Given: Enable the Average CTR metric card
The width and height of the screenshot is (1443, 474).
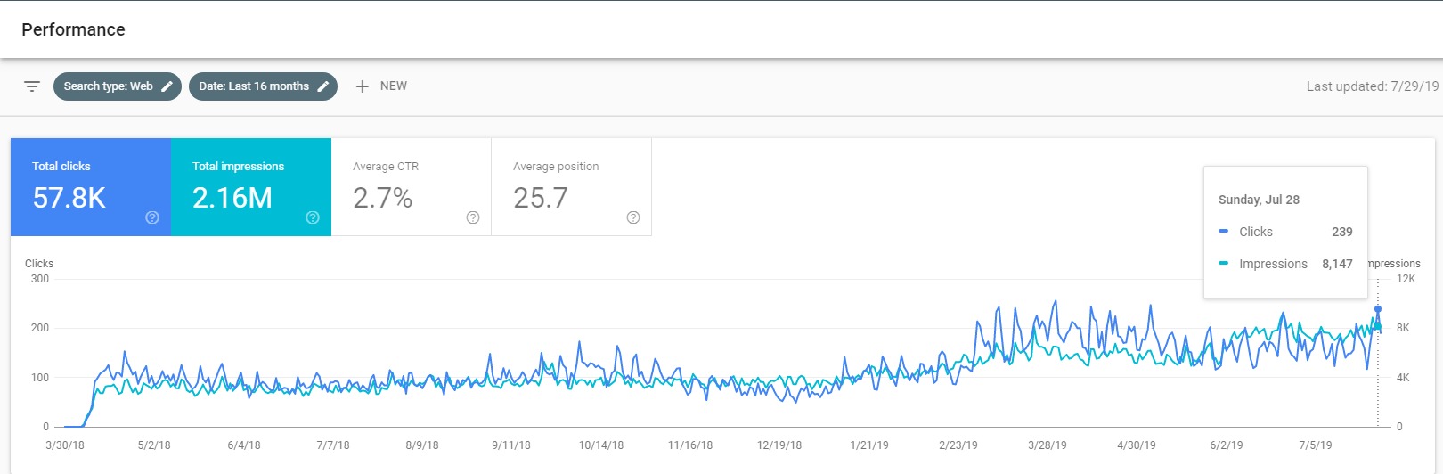Looking at the screenshot, I should click(x=412, y=187).
